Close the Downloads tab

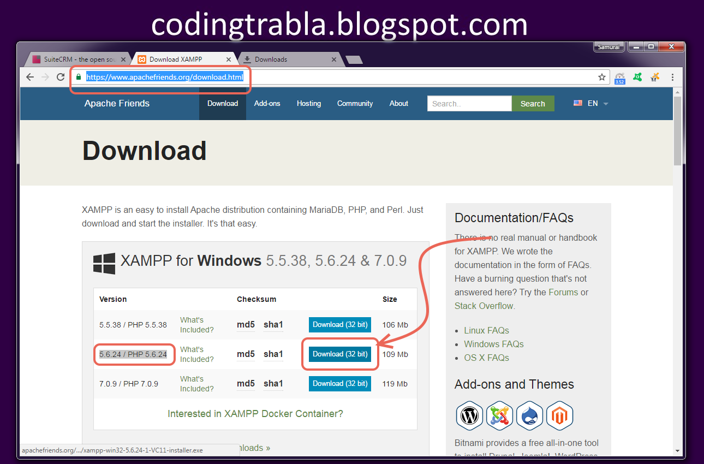(334, 60)
